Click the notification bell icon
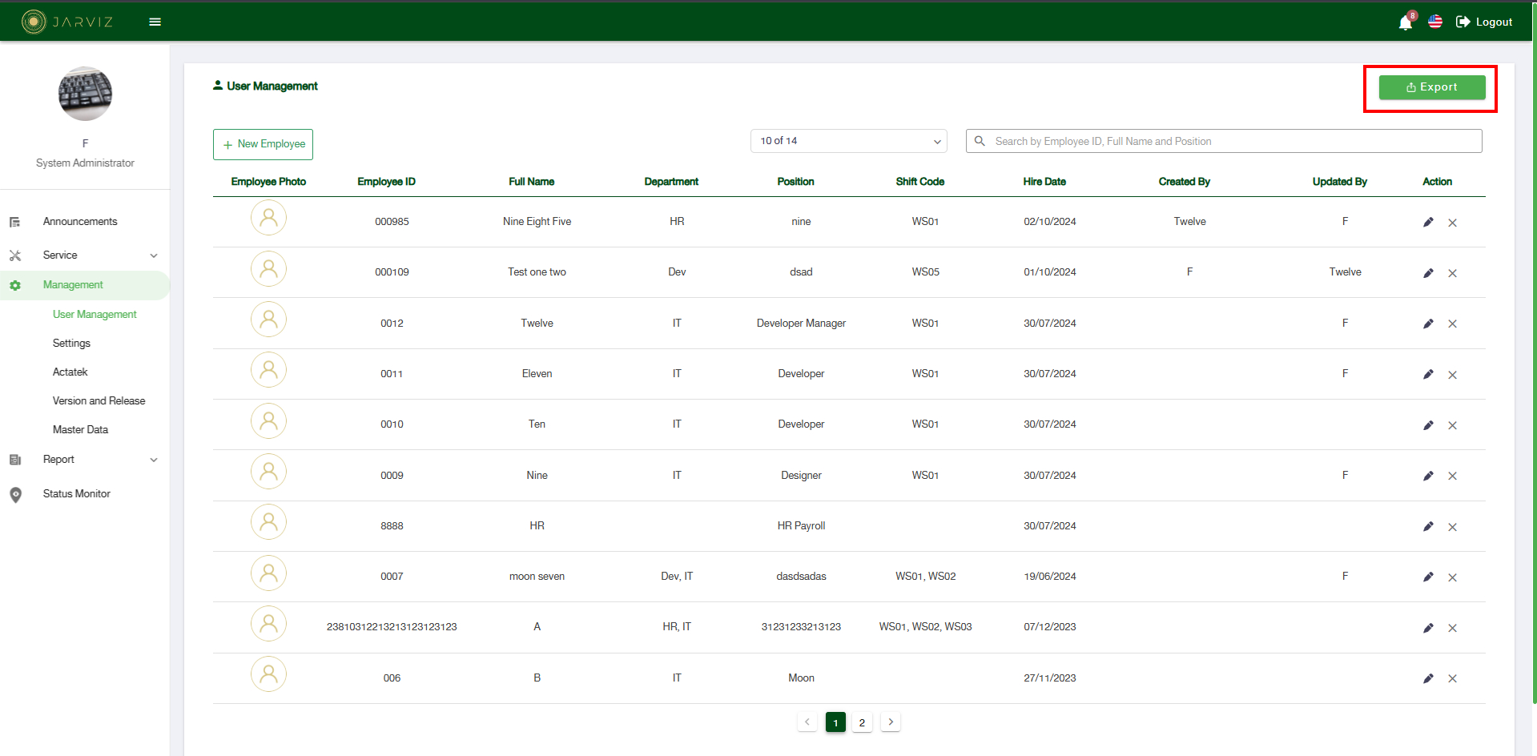1537x756 pixels. coord(1405,22)
